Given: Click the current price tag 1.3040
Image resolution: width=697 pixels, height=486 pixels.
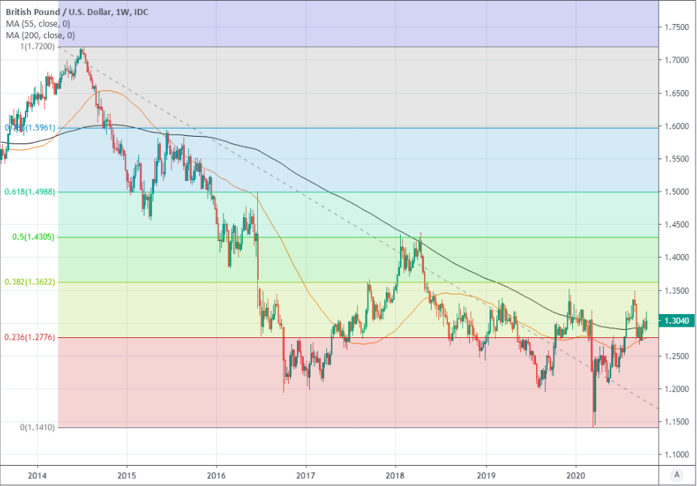Looking at the screenshot, I should [x=677, y=321].
